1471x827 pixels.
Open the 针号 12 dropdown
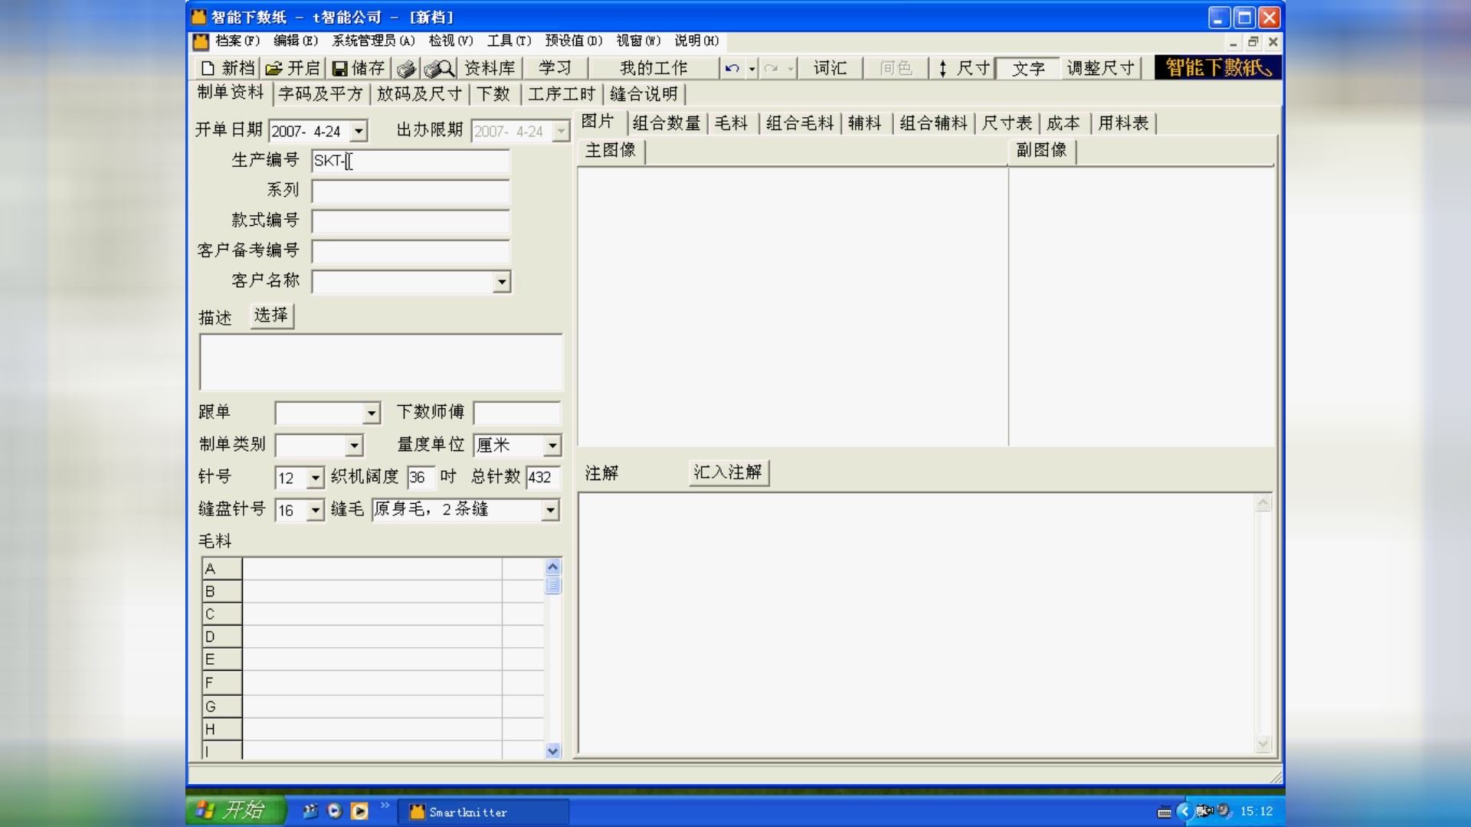coord(315,478)
